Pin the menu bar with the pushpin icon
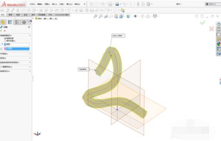This screenshot has width=221, height=141. (x=84, y=4)
